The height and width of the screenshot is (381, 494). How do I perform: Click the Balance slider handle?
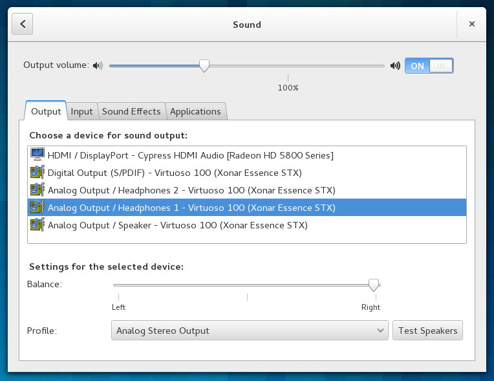[x=373, y=285]
